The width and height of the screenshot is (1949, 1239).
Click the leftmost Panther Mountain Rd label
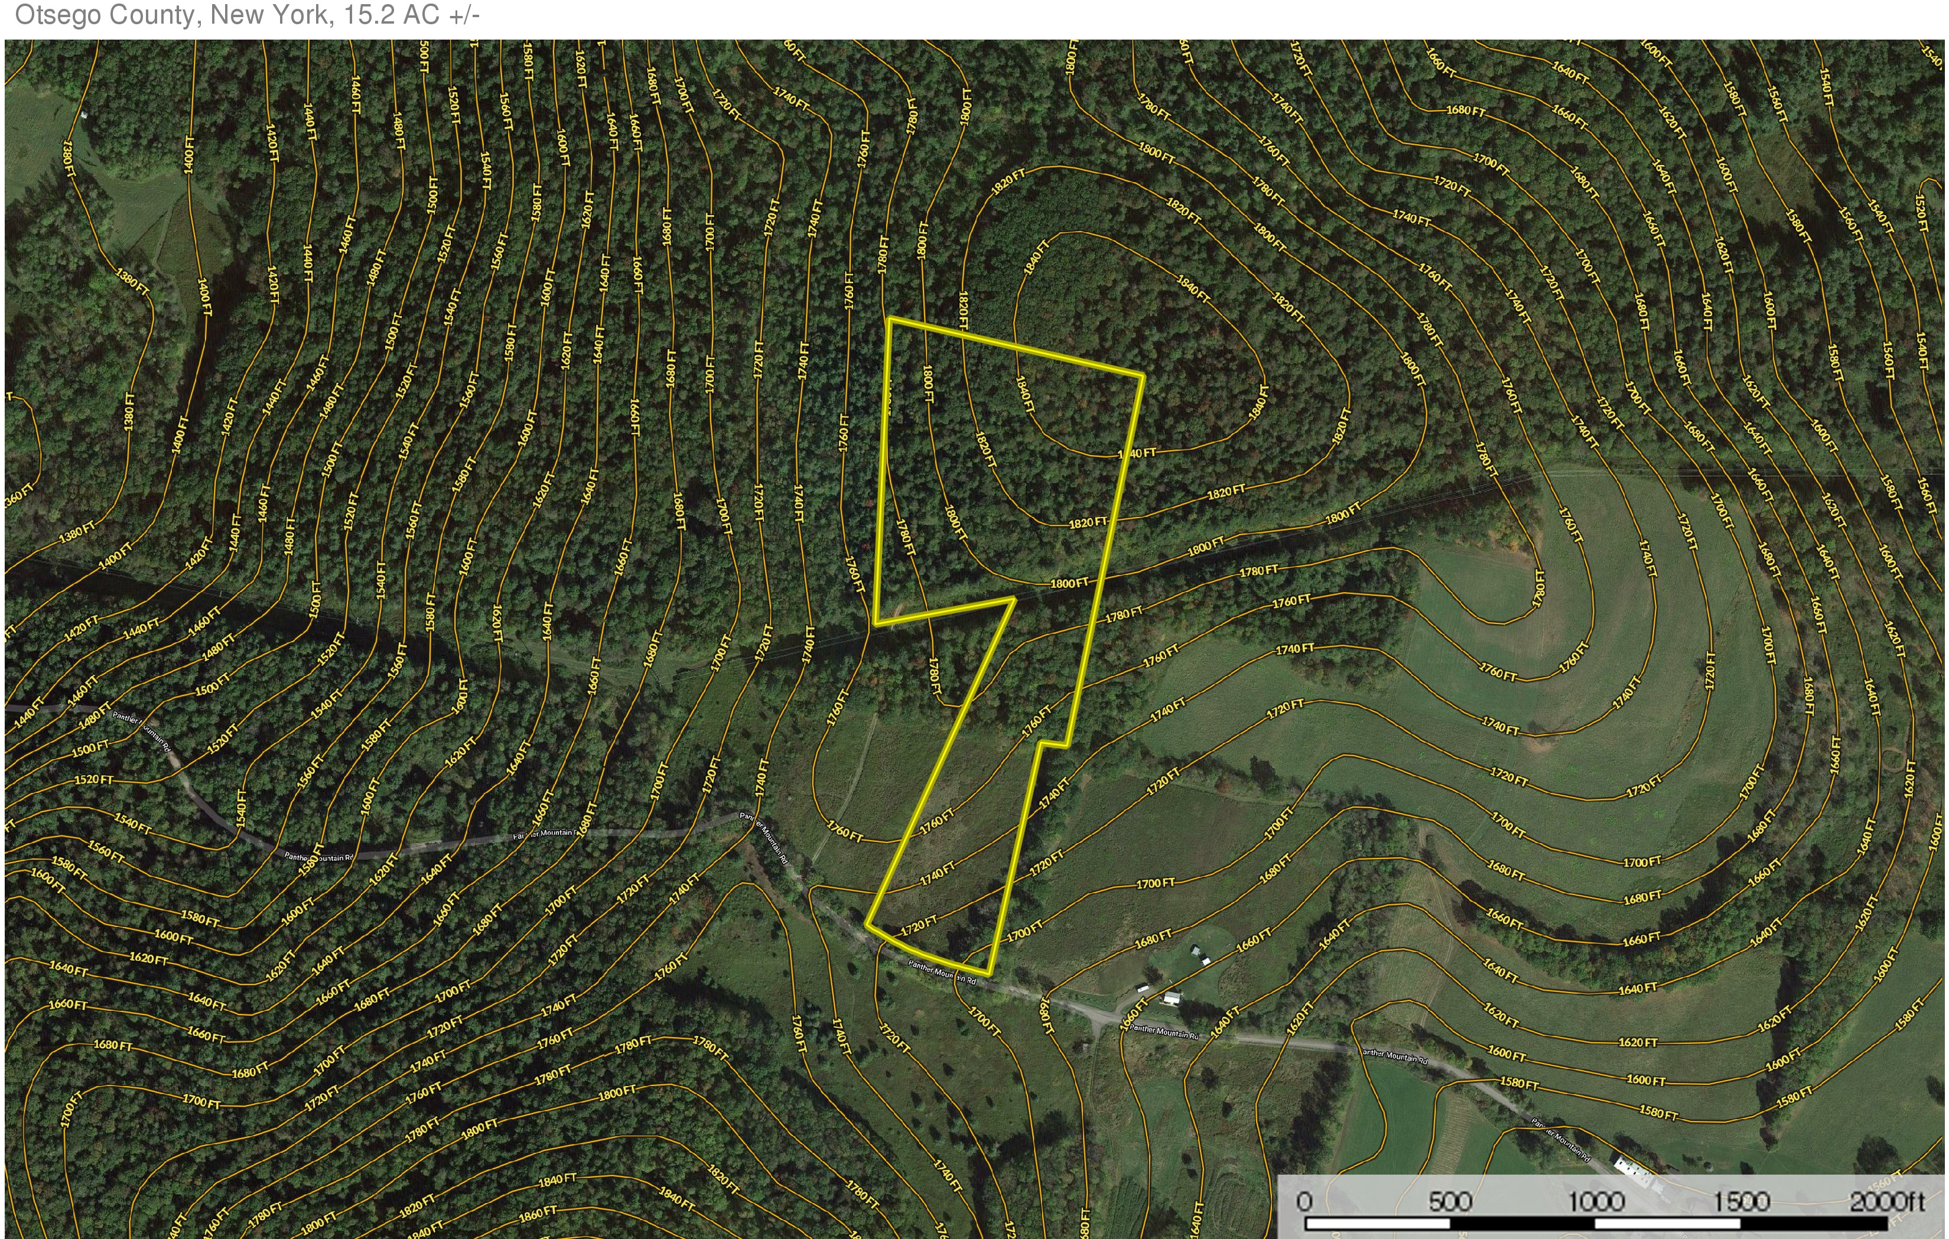(142, 731)
